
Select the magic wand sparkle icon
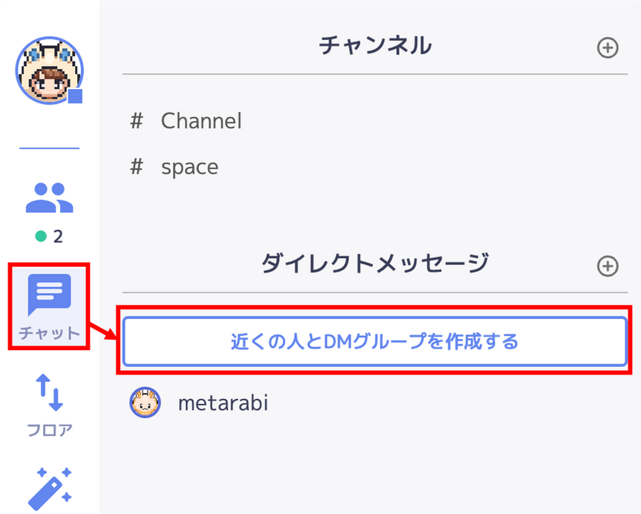(50, 489)
